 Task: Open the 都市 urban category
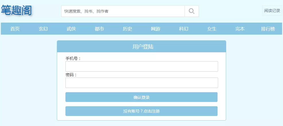pos(99,29)
